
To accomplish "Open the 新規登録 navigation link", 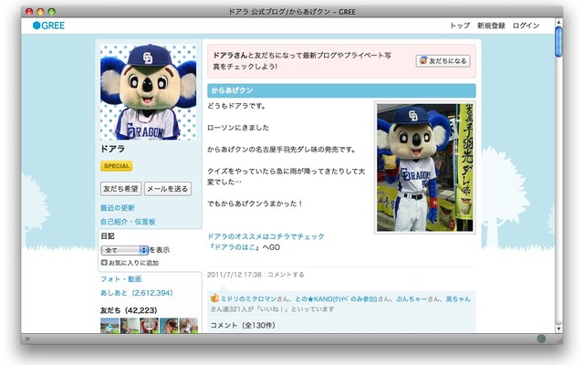I will coord(491,26).
